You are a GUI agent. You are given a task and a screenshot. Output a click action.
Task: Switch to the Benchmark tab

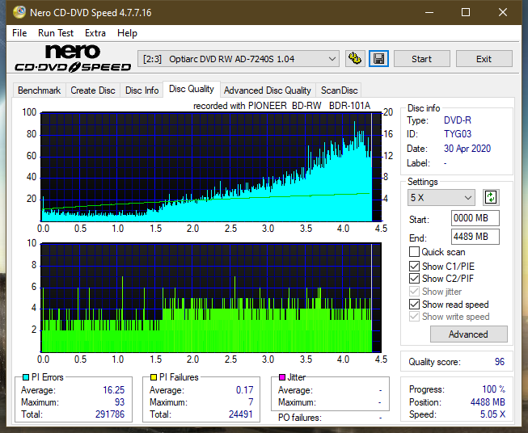(x=40, y=90)
